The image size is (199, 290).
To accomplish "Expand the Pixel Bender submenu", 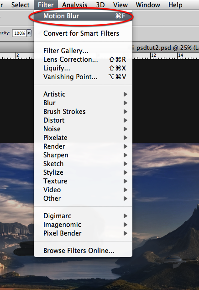I will pos(83,233).
